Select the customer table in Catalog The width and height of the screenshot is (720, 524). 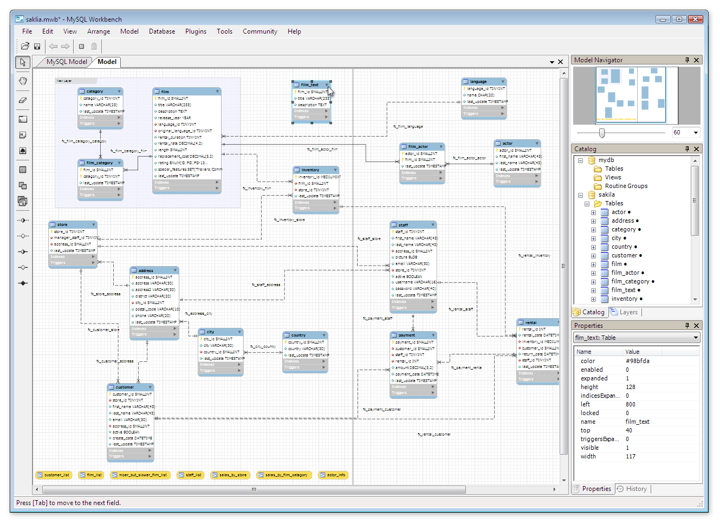624,256
